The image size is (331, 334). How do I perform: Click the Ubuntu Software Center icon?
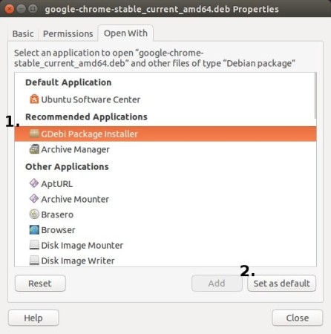pos(34,99)
